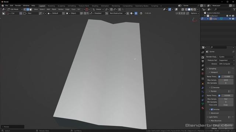Image resolution: width=236 pixels, height=132 pixels.
Task: Hide Collection with its eye icon
Action: click(230, 16)
